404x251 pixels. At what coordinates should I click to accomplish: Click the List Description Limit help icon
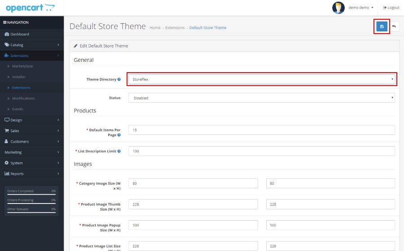pyautogui.click(x=119, y=151)
